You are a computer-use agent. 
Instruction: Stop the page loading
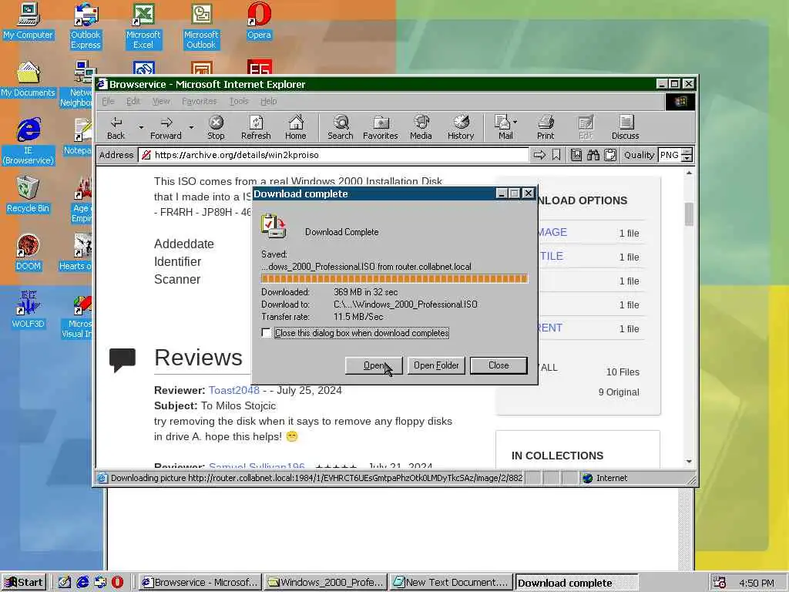pyautogui.click(x=216, y=127)
